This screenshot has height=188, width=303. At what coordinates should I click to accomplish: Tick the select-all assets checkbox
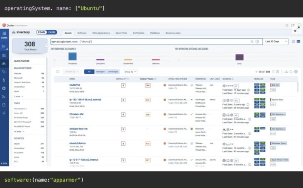coord(58,72)
